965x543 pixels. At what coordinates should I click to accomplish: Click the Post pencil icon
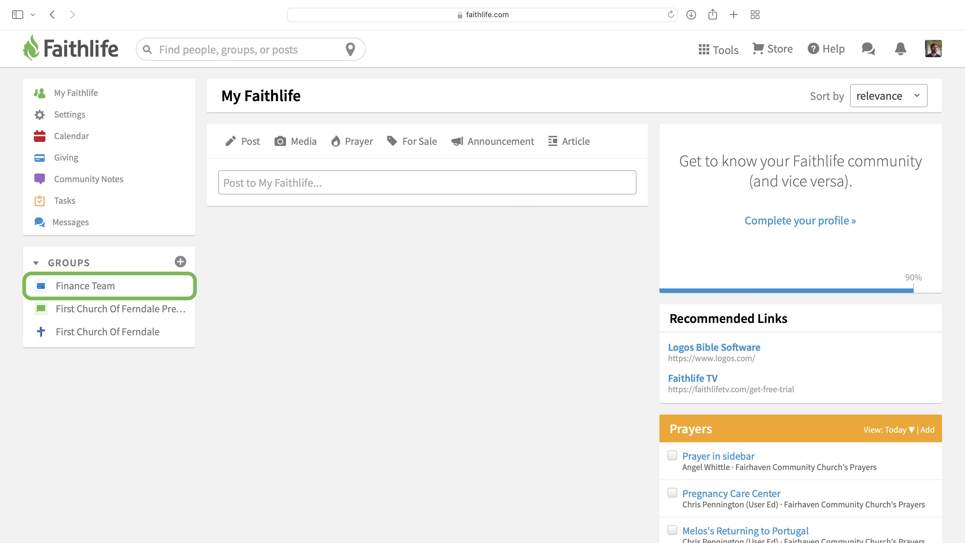coord(230,141)
